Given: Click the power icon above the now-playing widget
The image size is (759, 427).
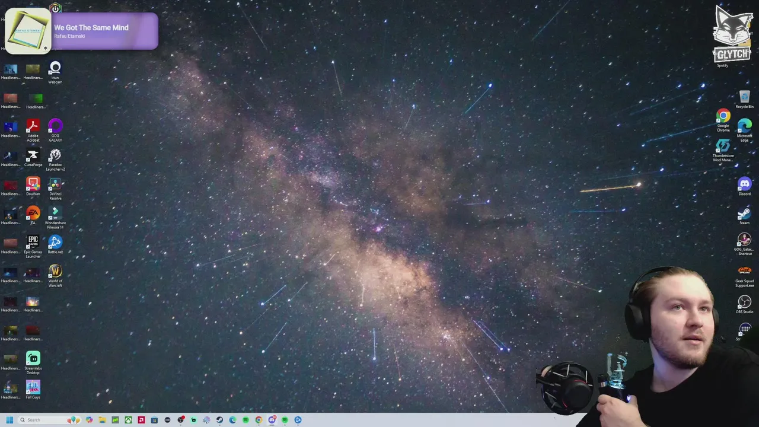Looking at the screenshot, I should [55, 8].
